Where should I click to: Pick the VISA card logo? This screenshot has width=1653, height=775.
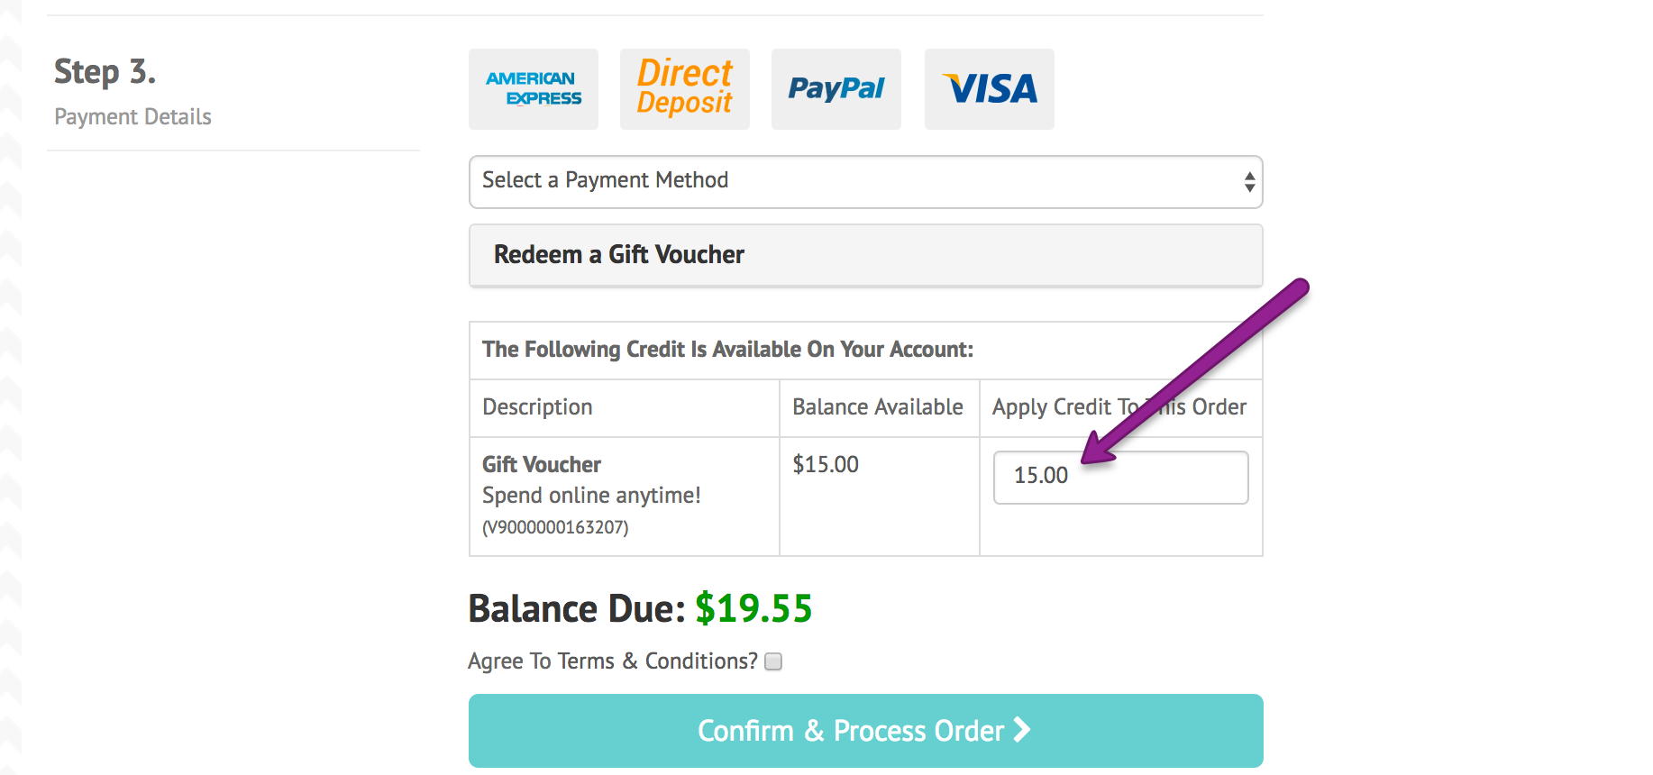click(x=990, y=89)
